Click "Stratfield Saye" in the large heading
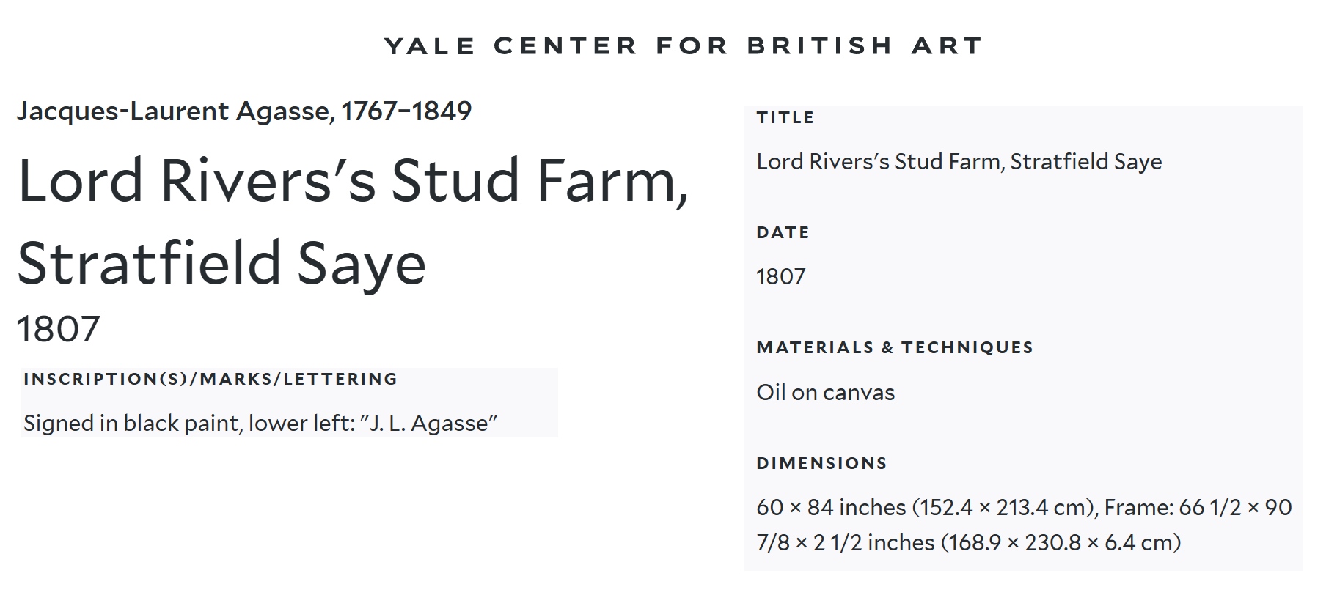This screenshot has height=606, width=1337. point(221,264)
